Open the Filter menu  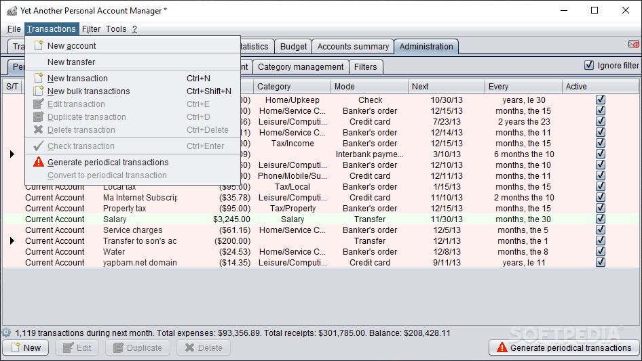[x=91, y=29]
